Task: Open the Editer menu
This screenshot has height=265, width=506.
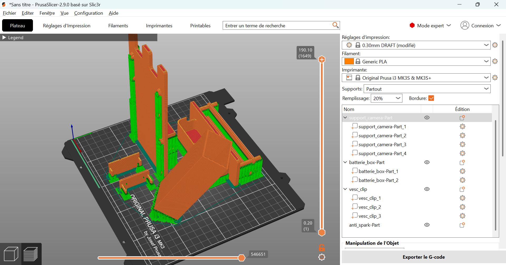Action: click(x=28, y=13)
